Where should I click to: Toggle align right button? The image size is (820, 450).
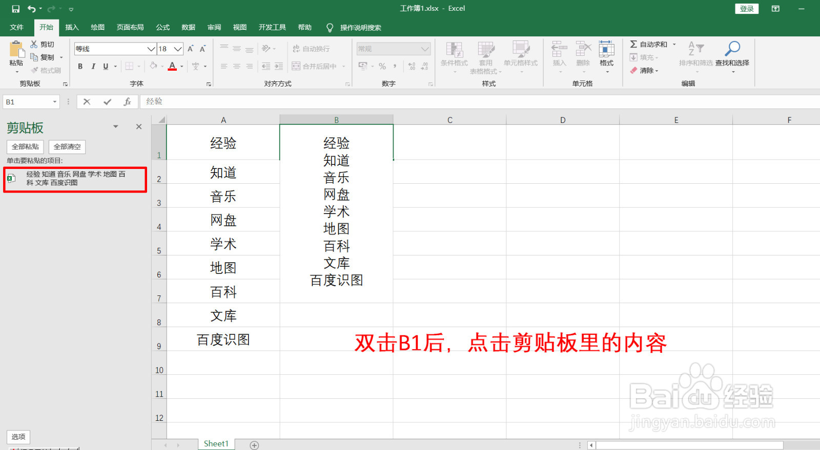pyautogui.click(x=249, y=66)
